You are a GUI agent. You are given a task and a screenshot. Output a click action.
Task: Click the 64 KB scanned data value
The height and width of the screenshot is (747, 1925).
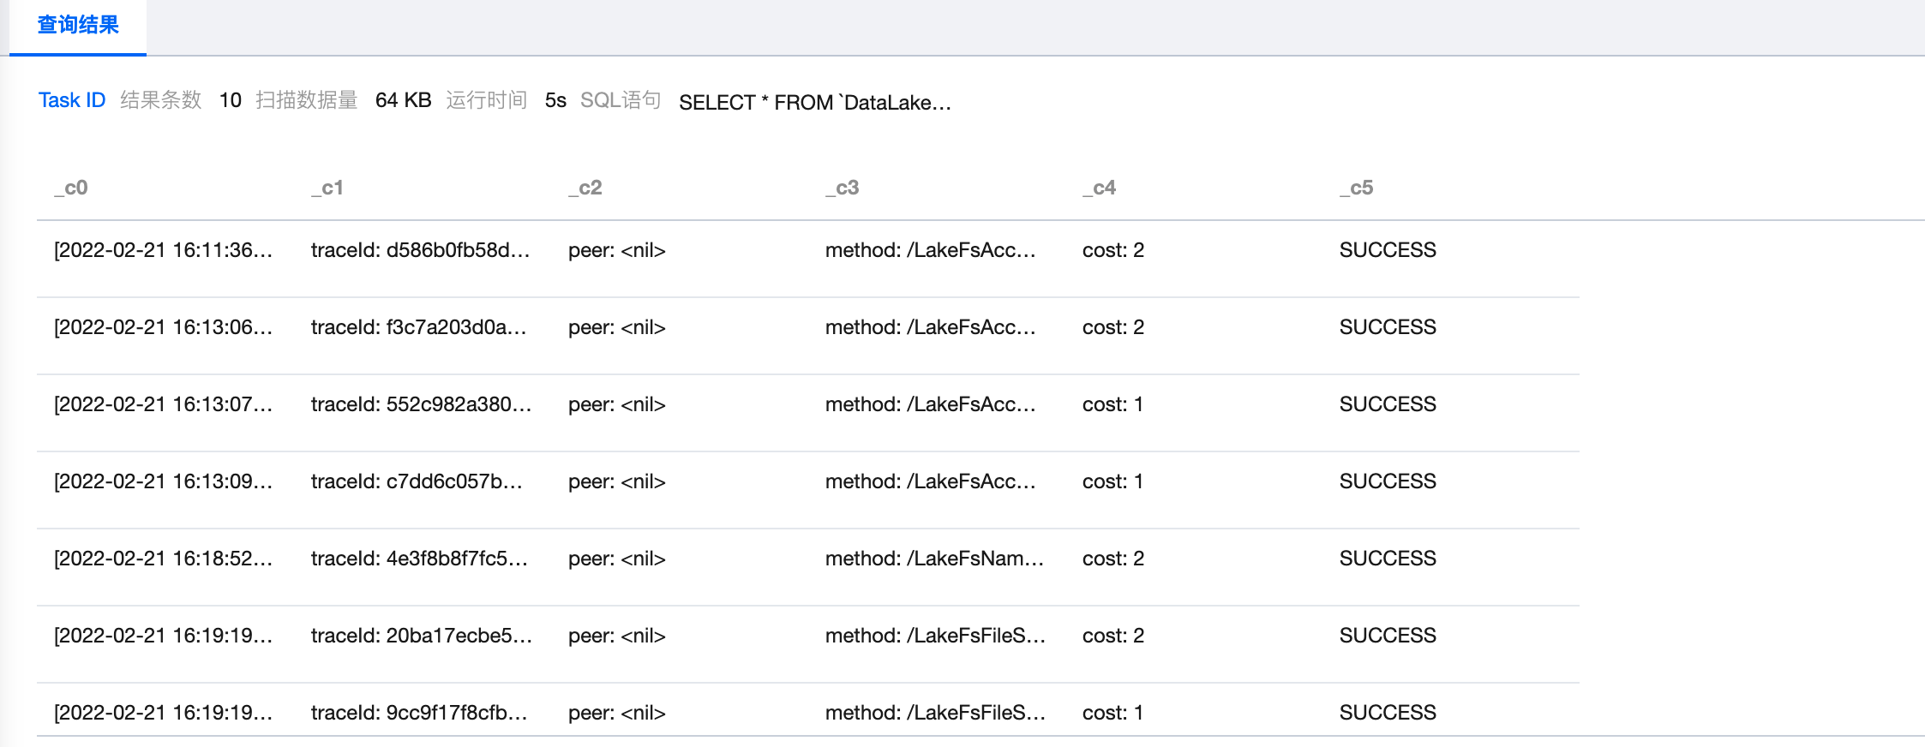click(x=403, y=100)
